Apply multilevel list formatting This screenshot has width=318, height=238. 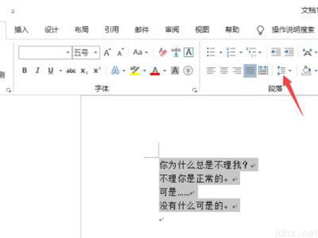pos(251,52)
